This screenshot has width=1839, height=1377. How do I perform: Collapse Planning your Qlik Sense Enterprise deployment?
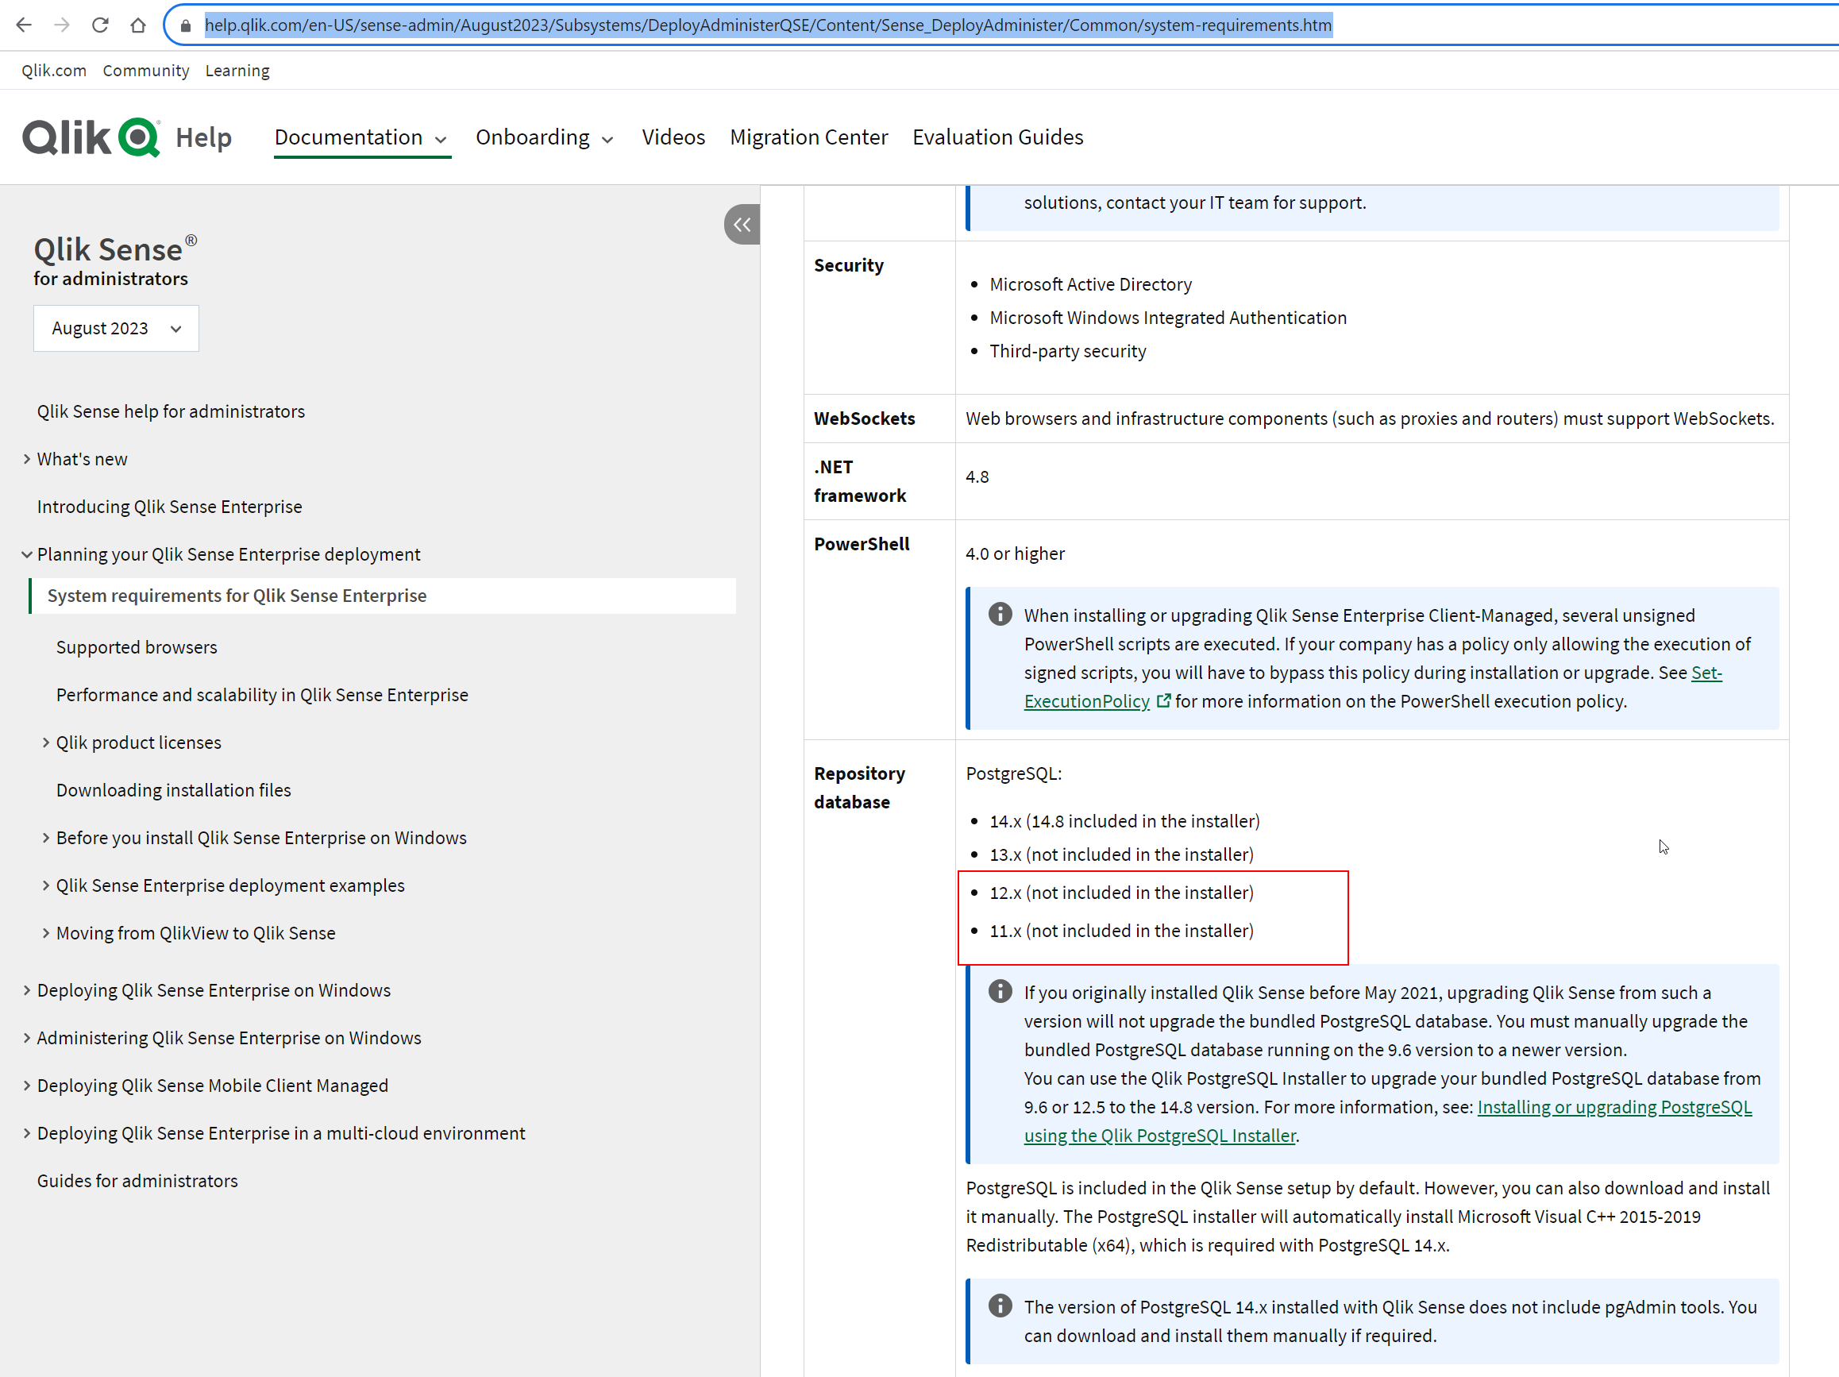(x=27, y=554)
